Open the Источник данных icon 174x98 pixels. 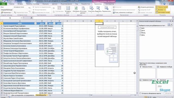[83, 8]
